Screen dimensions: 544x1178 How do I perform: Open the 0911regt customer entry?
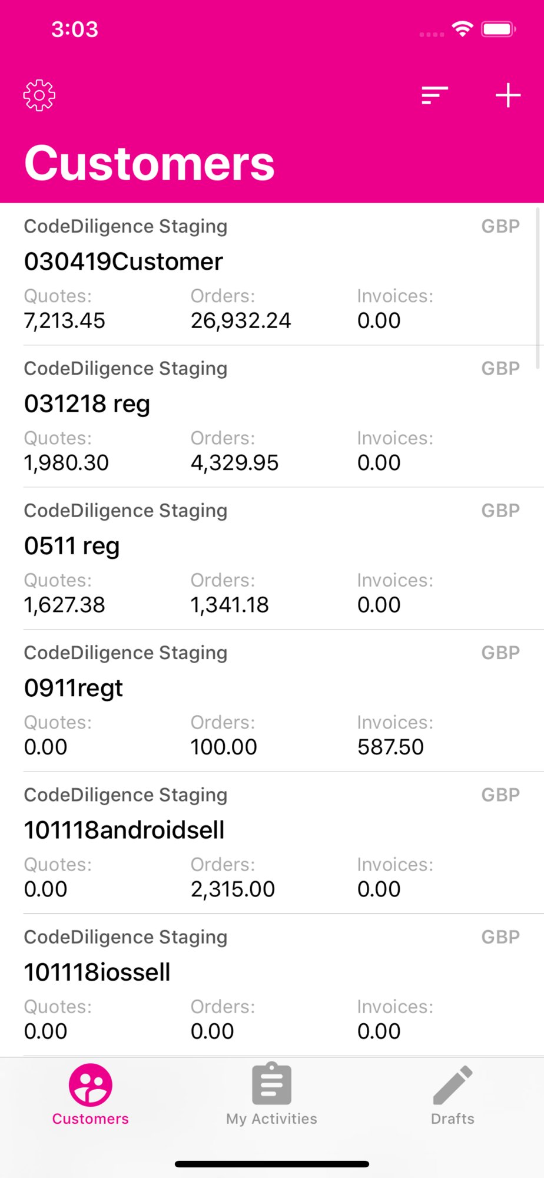[74, 688]
